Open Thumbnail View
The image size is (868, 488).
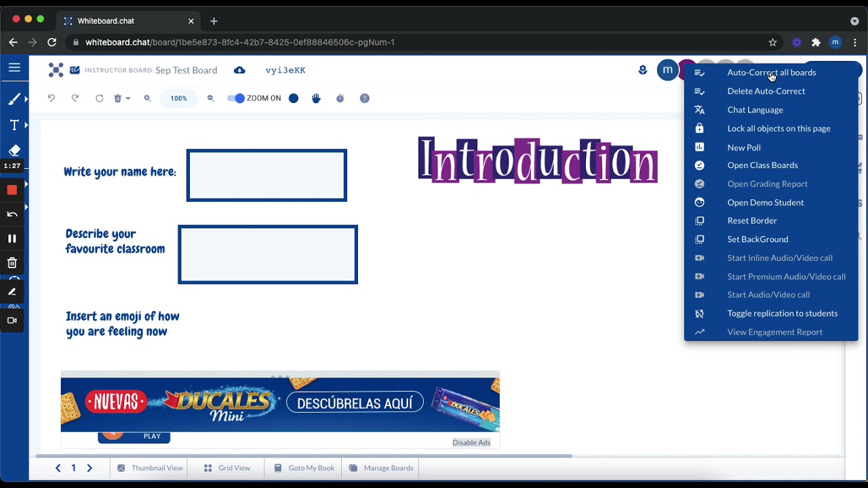coord(150,468)
